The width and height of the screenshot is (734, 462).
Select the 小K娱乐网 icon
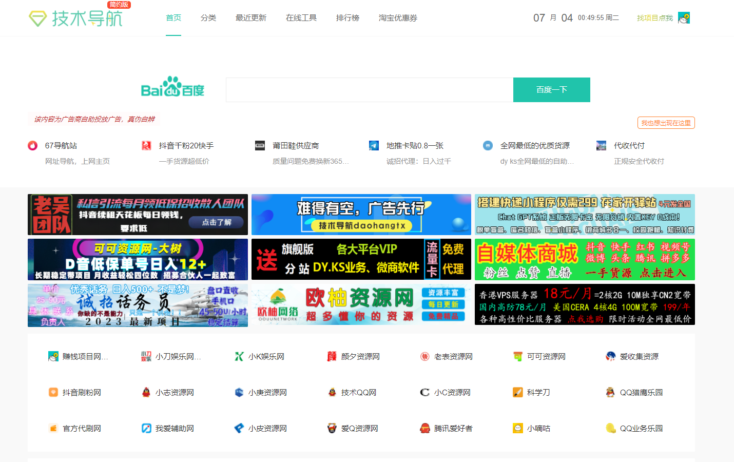(x=238, y=356)
